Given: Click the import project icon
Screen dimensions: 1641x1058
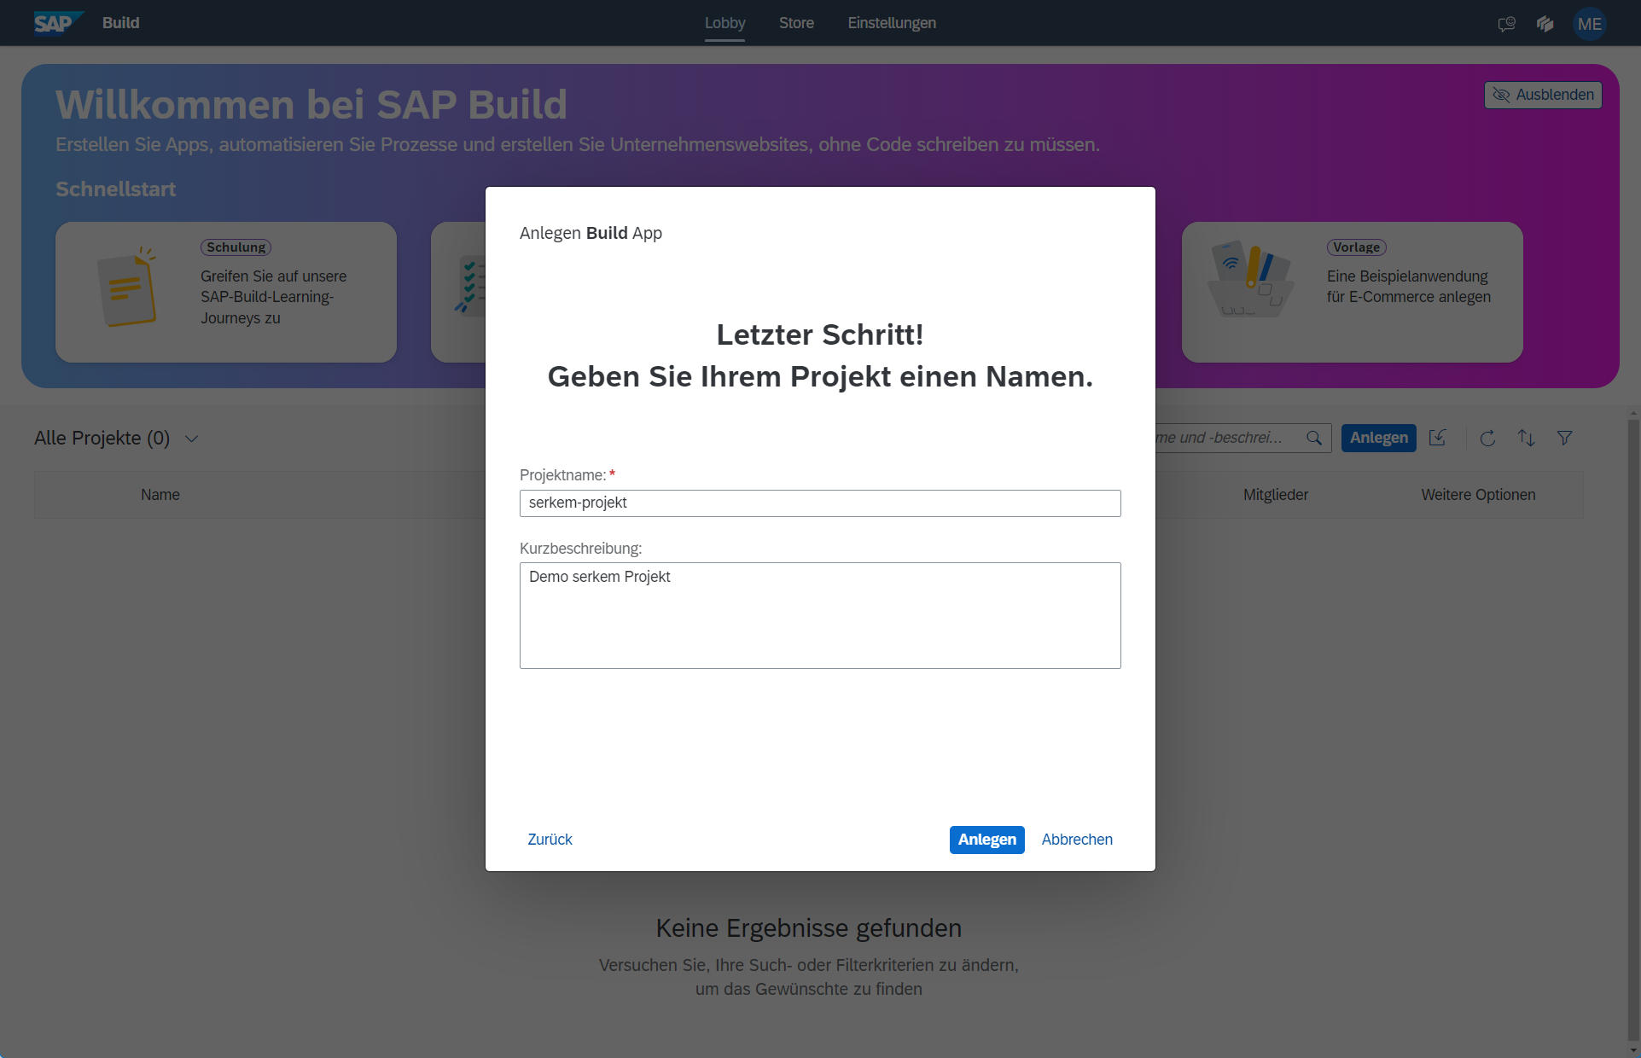Looking at the screenshot, I should pos(1438,438).
